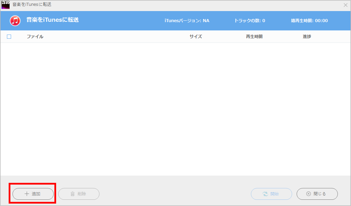Click the 総再生時間: 00:00 readout
351x206 pixels.
(x=309, y=21)
